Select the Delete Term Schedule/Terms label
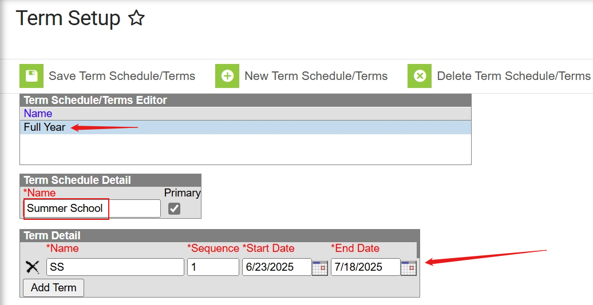 coord(513,76)
